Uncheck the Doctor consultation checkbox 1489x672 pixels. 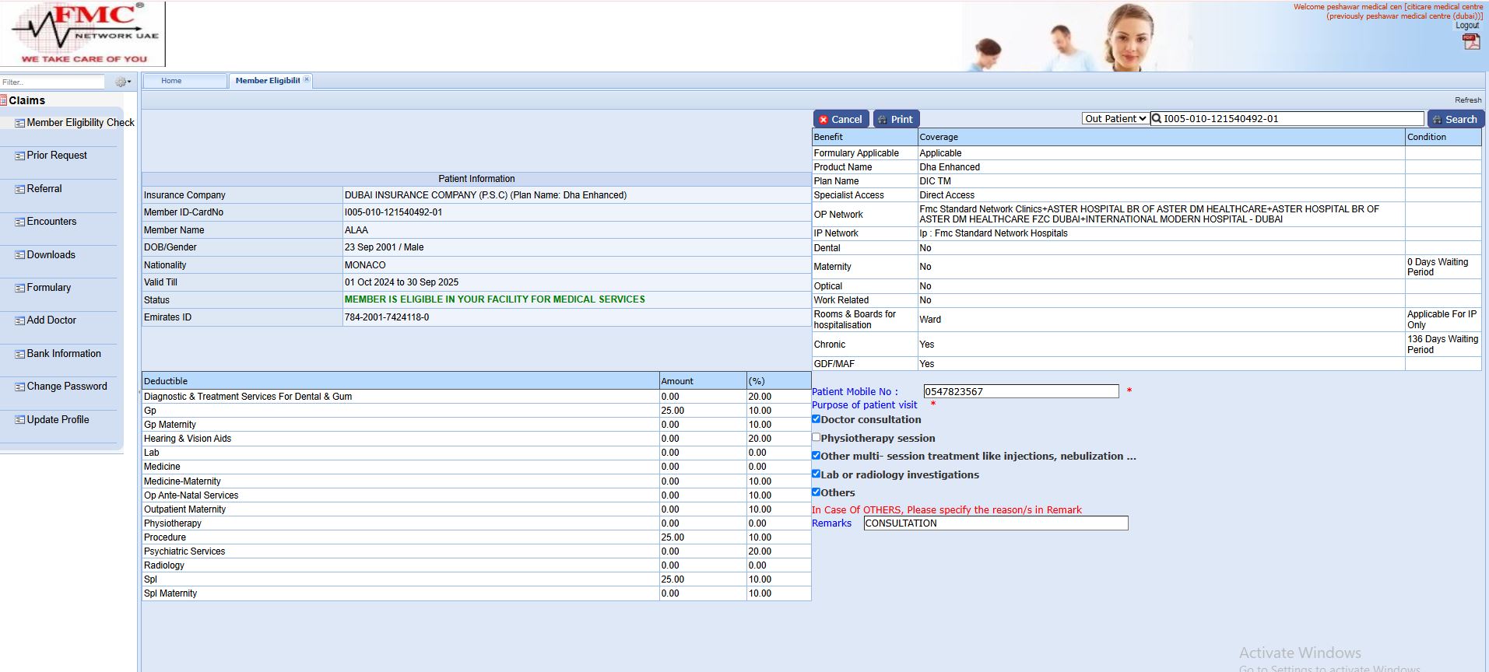click(x=816, y=419)
